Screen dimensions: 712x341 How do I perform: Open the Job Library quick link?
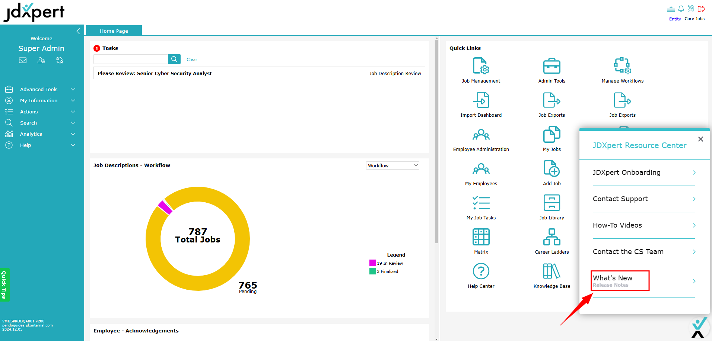552,207
